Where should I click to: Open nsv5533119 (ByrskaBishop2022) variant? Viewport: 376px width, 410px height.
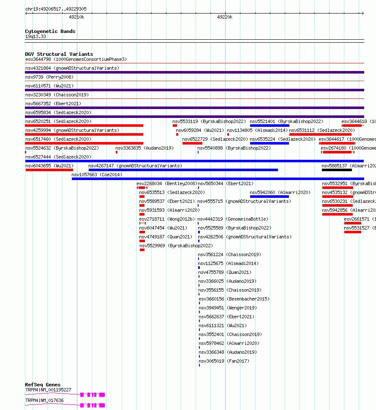(209, 122)
